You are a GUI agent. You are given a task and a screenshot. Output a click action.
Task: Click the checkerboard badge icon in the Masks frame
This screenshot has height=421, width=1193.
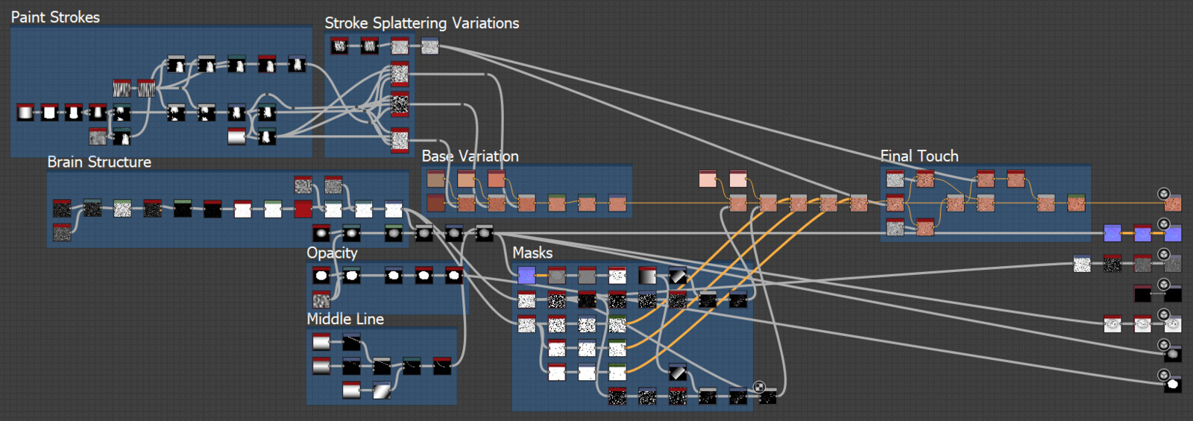759,387
